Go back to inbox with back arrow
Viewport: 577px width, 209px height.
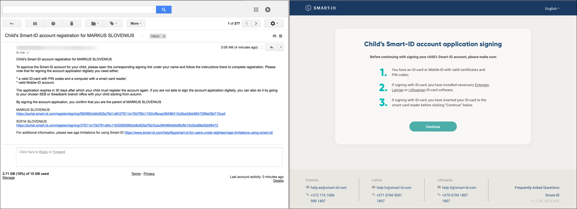[12, 23]
